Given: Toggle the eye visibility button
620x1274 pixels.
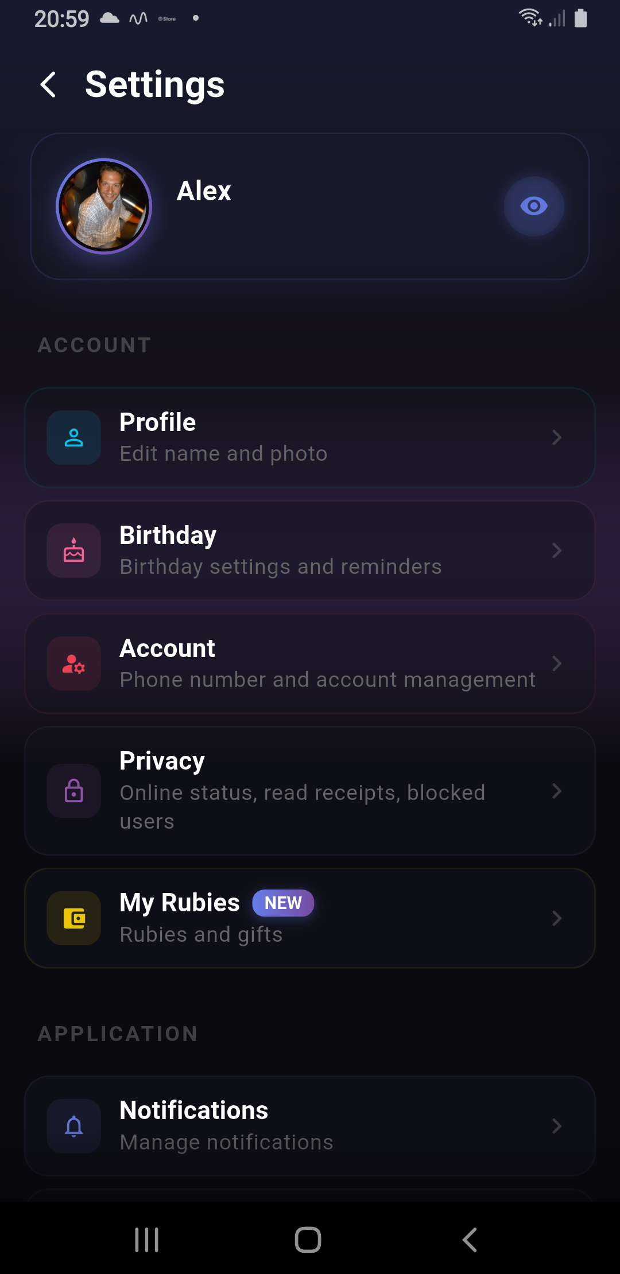Looking at the screenshot, I should click(533, 206).
